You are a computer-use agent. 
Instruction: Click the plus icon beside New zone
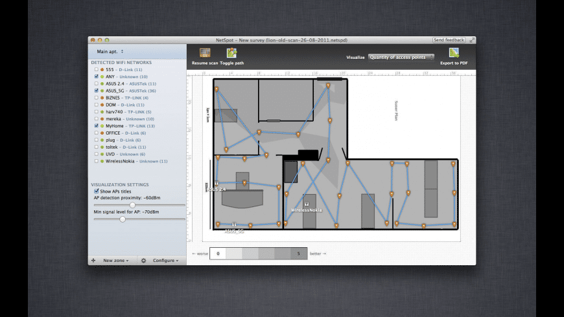click(x=93, y=260)
